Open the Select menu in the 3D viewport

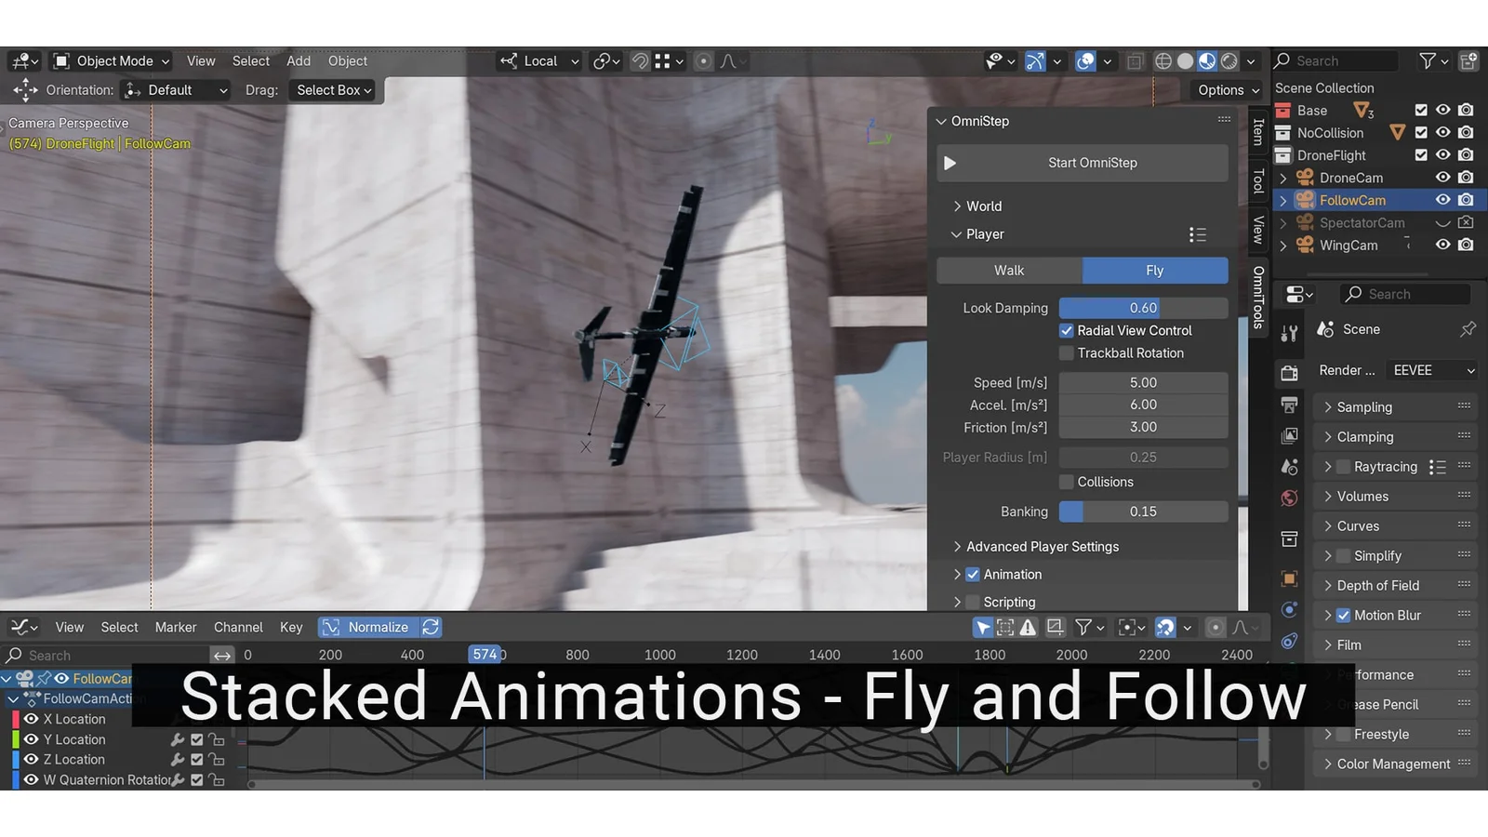click(x=250, y=60)
